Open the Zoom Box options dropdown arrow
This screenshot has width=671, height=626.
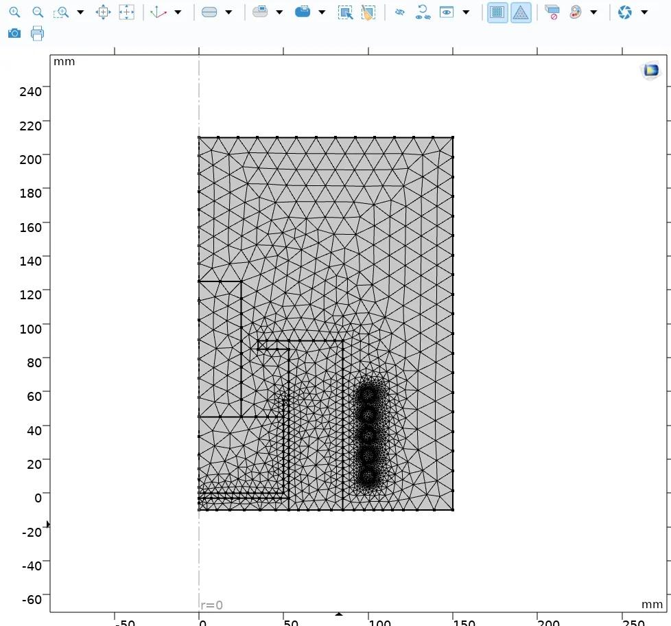point(80,12)
